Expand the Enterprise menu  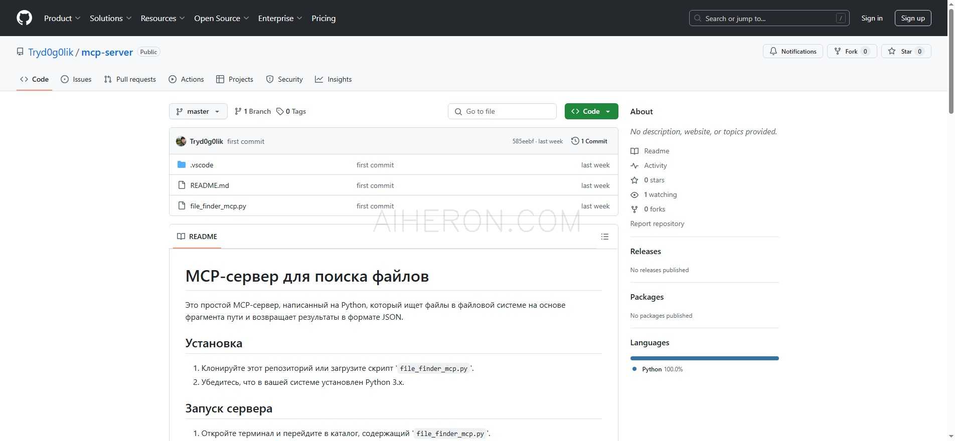click(x=280, y=18)
